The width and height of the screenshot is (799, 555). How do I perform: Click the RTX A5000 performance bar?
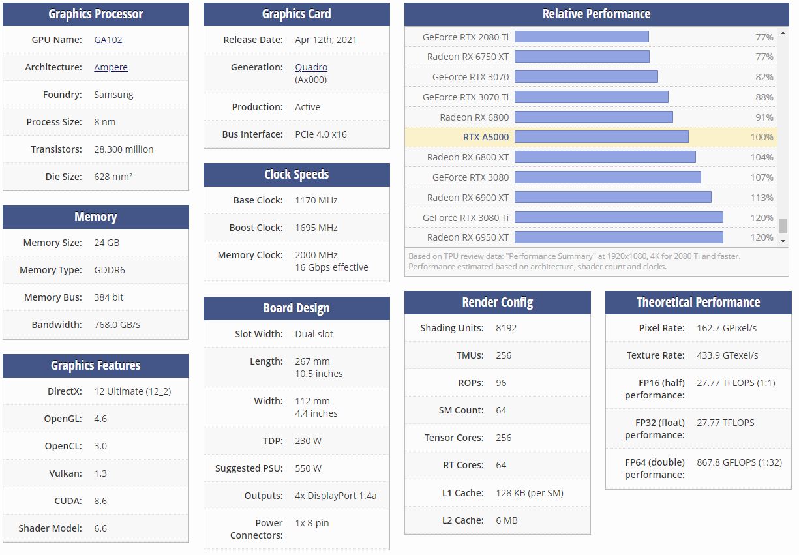click(601, 137)
